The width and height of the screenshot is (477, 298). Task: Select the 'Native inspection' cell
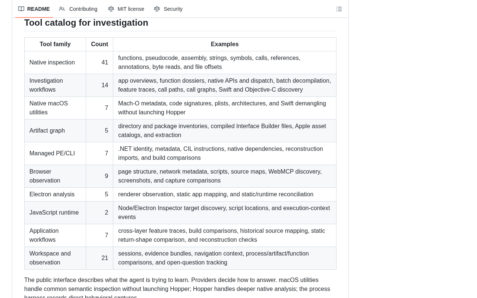point(55,63)
